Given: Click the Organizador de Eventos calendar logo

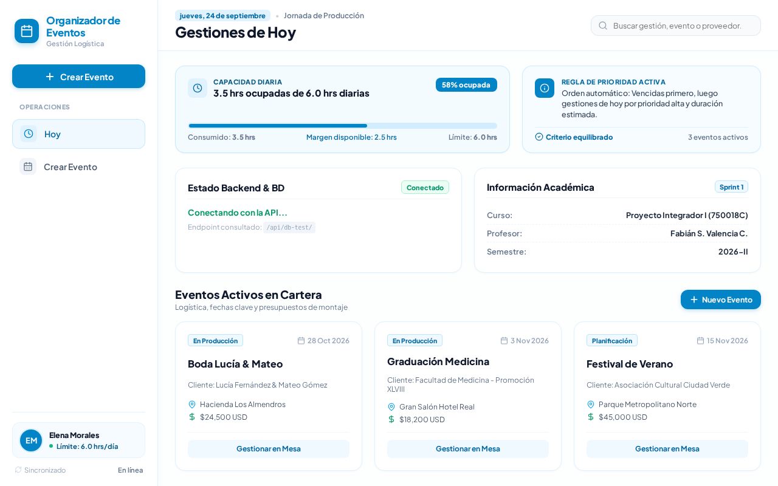Looking at the screenshot, I should click(27, 31).
